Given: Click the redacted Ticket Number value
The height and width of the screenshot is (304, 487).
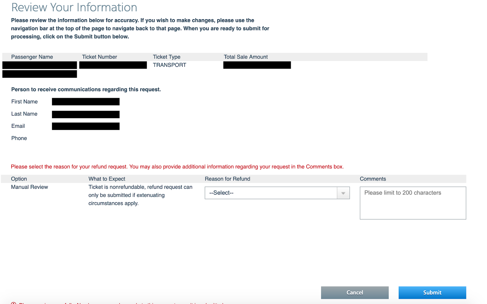Looking at the screenshot, I should click(113, 65).
